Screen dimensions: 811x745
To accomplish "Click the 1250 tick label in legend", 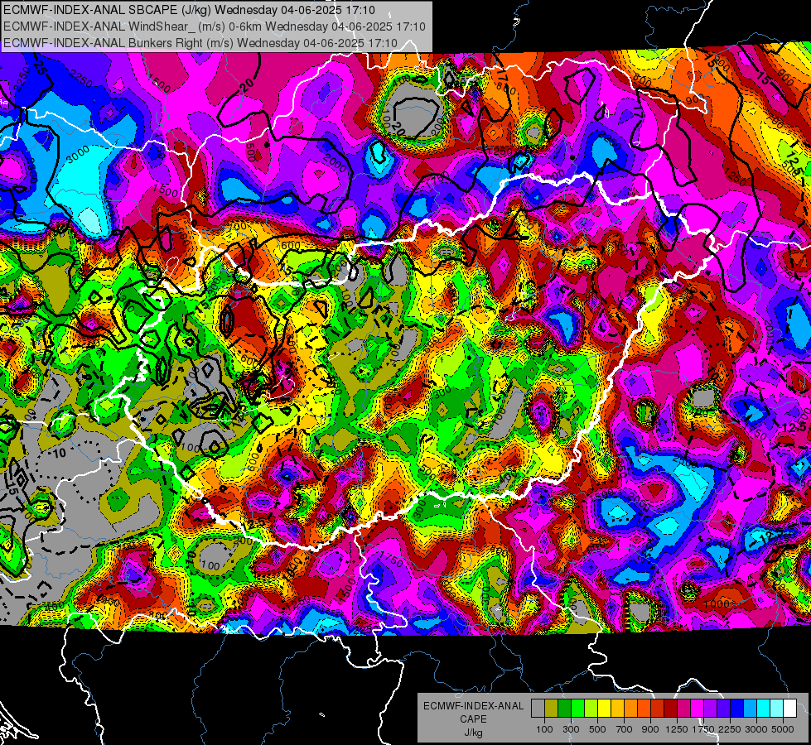I will point(677,729).
